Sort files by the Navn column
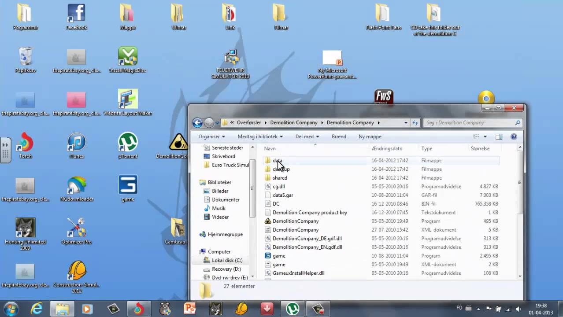 coord(315,148)
